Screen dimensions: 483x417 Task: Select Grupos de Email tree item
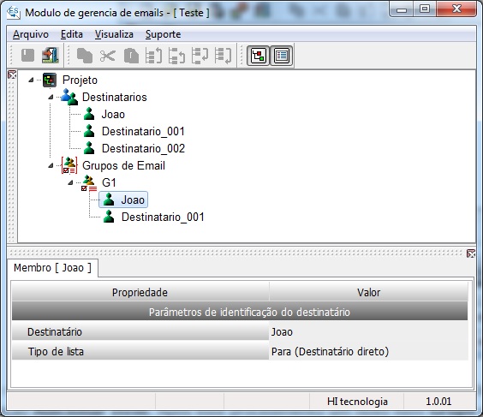pos(123,166)
